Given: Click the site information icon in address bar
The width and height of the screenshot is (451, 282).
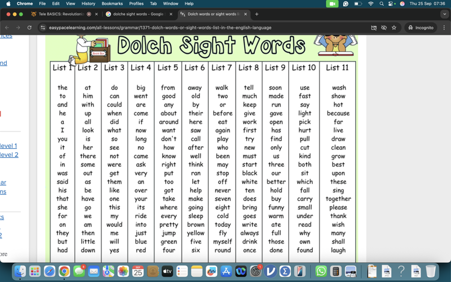Looking at the screenshot, I should tap(43, 27).
